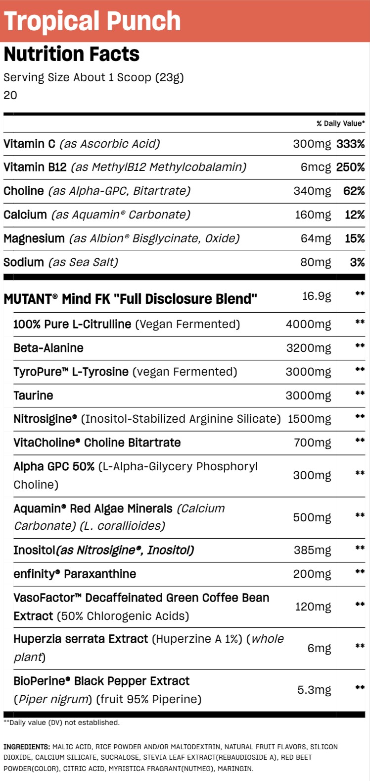The image size is (370, 781).
Task: Select the Huperzia serrata Extract row
Action: [x=189, y=648]
